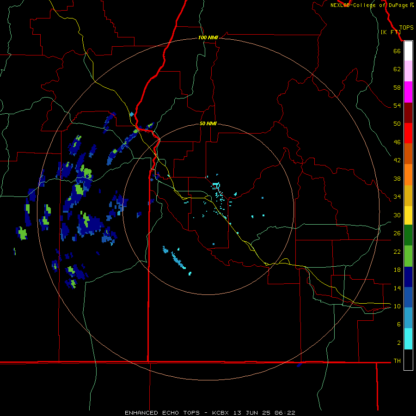Click the legend value '10'

(x=397, y=306)
